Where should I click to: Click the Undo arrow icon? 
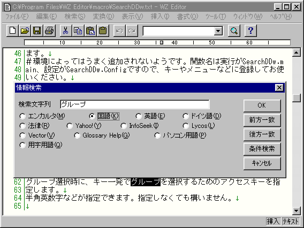(119, 31)
